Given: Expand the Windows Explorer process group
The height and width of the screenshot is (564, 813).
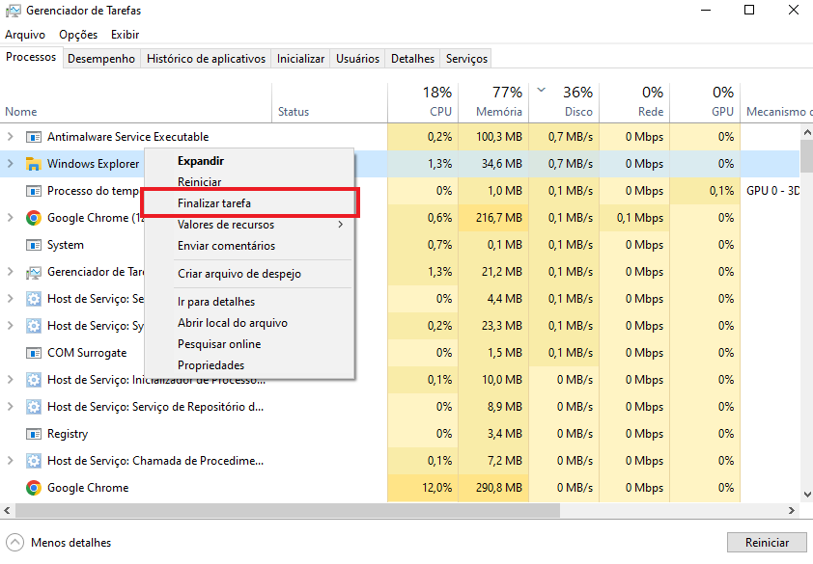Looking at the screenshot, I should (x=10, y=164).
